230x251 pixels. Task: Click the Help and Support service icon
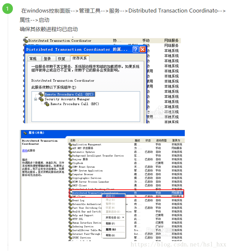[x=70, y=215]
